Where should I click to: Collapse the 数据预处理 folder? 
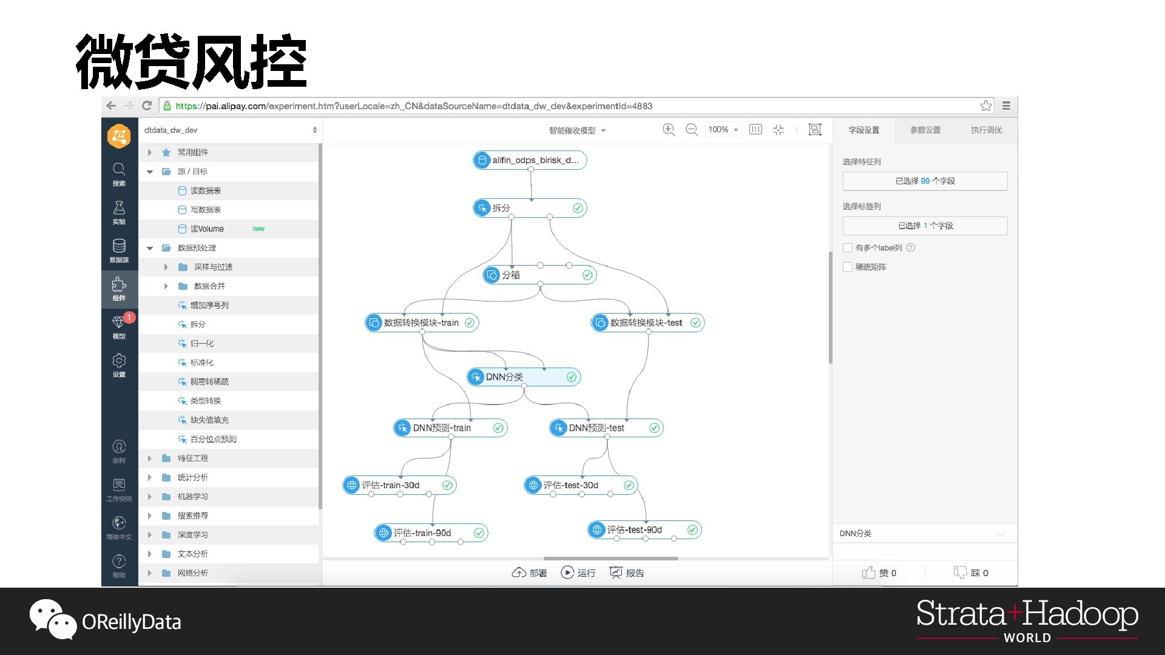coord(150,248)
